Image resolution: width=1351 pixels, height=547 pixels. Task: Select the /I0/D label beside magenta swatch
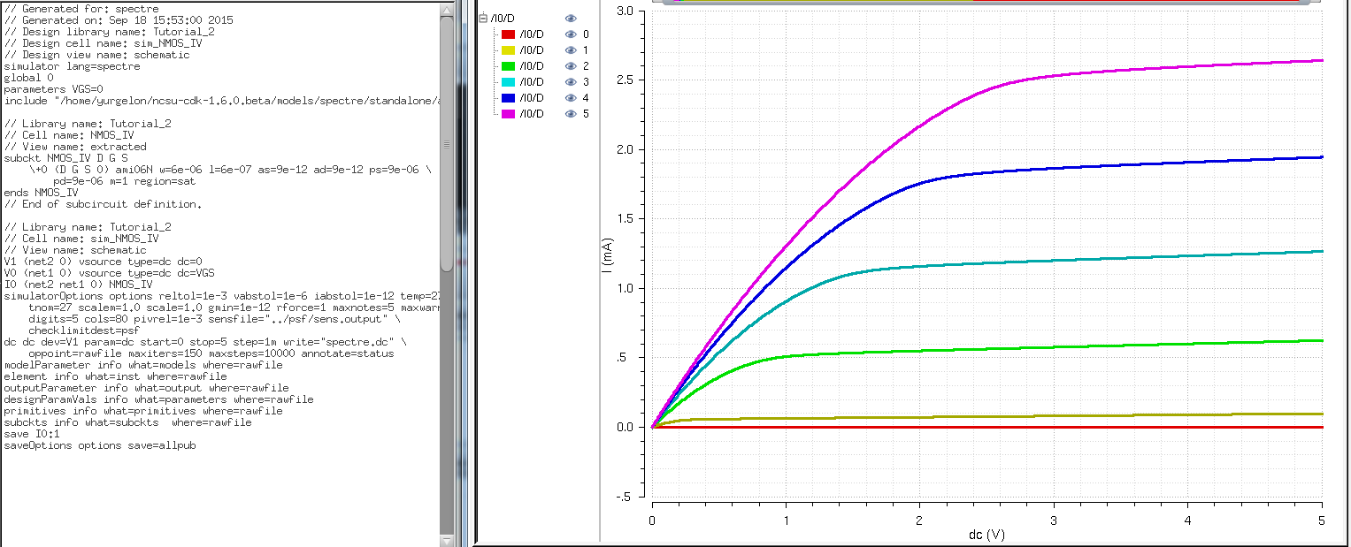(532, 114)
